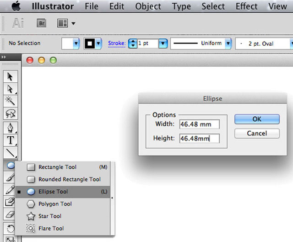Open the stroke weight dropdown
The width and height of the screenshot is (293, 242).
click(x=163, y=43)
